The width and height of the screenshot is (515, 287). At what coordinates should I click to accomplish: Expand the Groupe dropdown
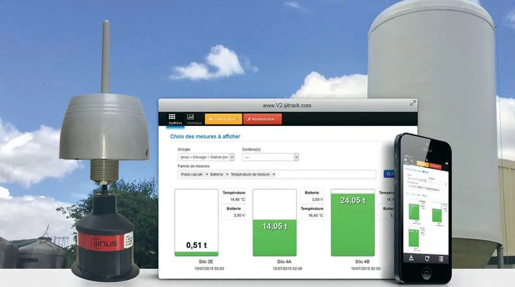click(x=232, y=157)
